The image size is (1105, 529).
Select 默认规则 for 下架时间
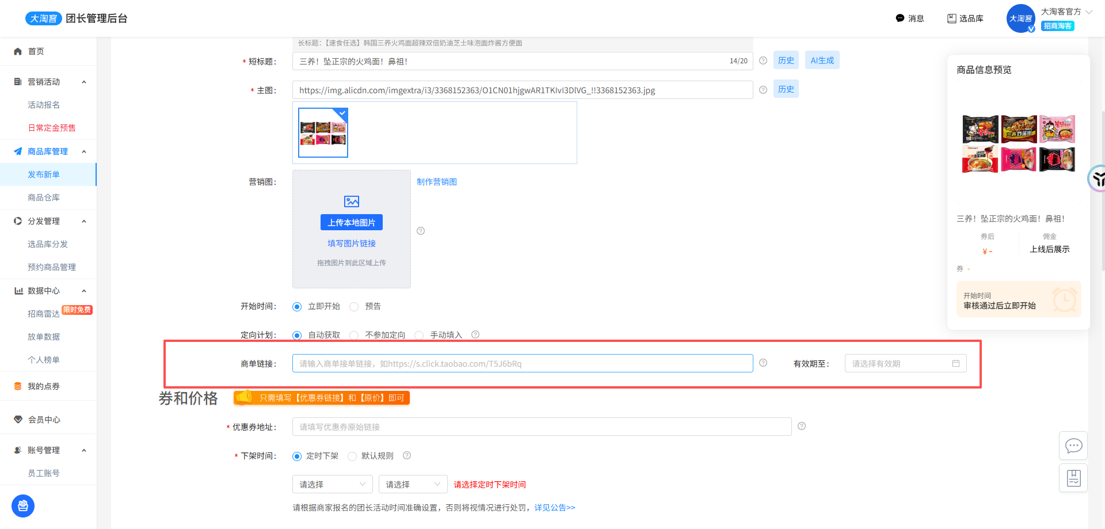pyautogui.click(x=352, y=456)
